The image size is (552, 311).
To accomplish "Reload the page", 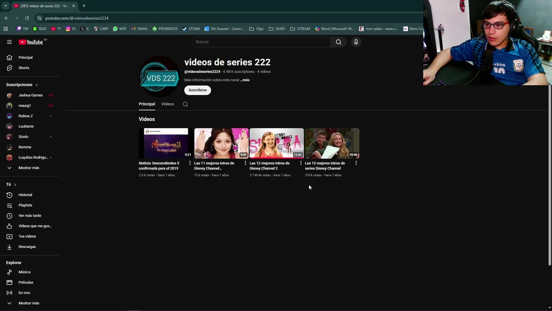I will pyautogui.click(x=27, y=18).
